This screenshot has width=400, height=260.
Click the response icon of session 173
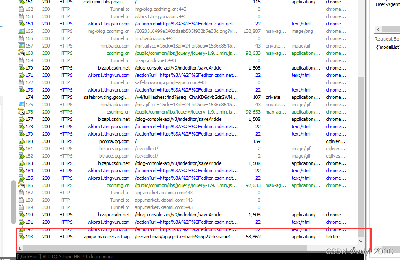21,90
